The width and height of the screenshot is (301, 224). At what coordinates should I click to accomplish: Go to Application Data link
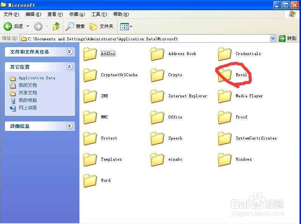[37, 78]
